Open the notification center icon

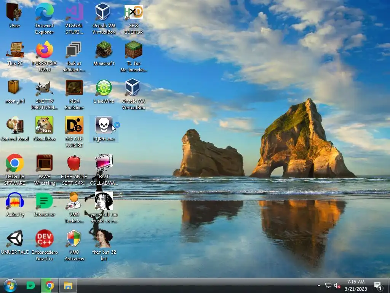point(378,286)
